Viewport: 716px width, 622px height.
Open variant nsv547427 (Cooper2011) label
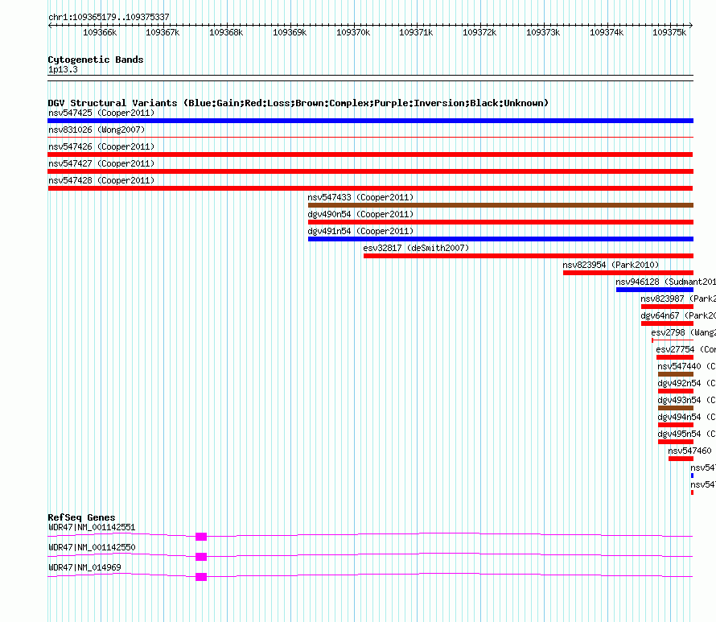101,163
